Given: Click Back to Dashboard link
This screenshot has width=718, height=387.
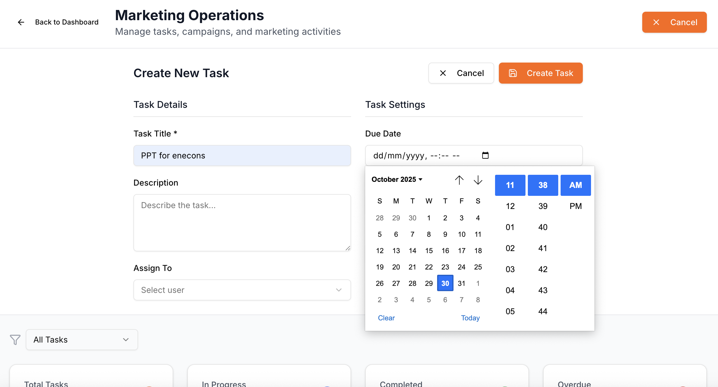Looking at the screenshot, I should (x=67, y=22).
